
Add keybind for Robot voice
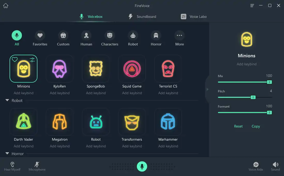click(x=96, y=146)
